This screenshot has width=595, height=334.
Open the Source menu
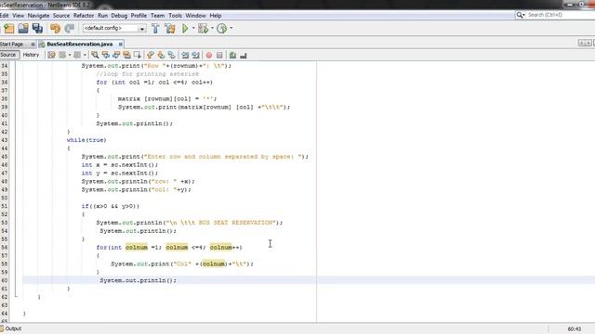[x=61, y=16]
